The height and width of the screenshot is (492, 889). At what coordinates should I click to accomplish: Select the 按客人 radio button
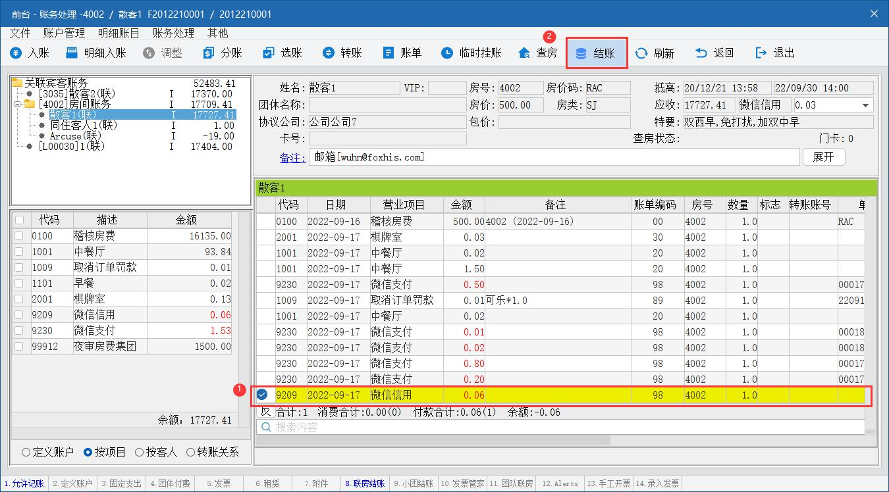tap(139, 453)
